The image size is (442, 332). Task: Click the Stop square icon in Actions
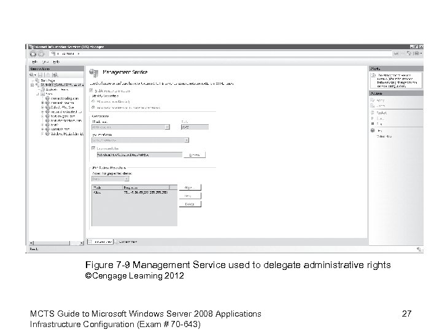(373, 124)
